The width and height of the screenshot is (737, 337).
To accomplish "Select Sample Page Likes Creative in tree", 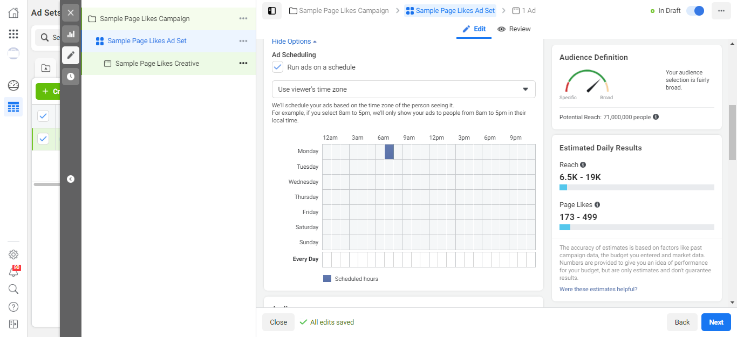I will click(x=157, y=63).
